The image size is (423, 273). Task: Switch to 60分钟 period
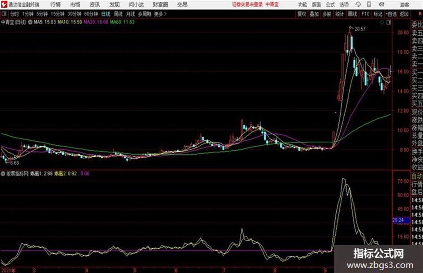tap(91, 14)
